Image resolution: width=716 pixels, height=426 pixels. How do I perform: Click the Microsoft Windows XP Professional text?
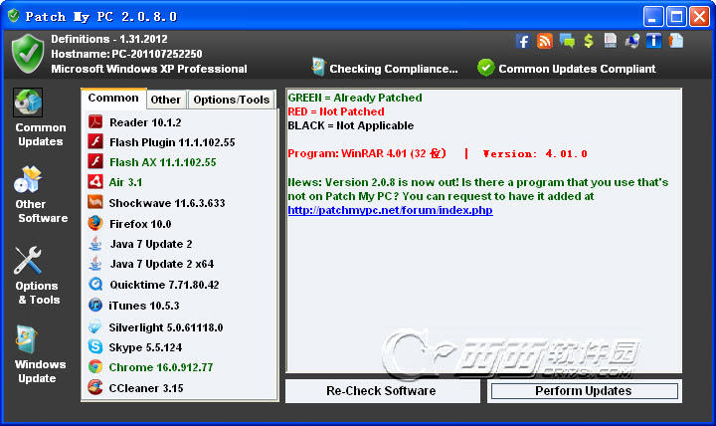(x=149, y=69)
